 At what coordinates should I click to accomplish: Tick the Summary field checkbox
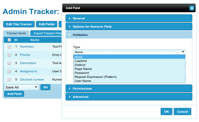pyautogui.click(x=9, y=47)
